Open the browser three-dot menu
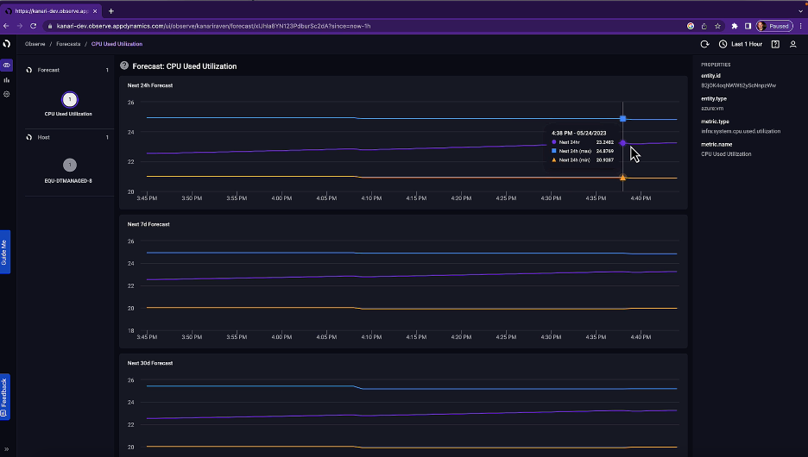 [799, 26]
